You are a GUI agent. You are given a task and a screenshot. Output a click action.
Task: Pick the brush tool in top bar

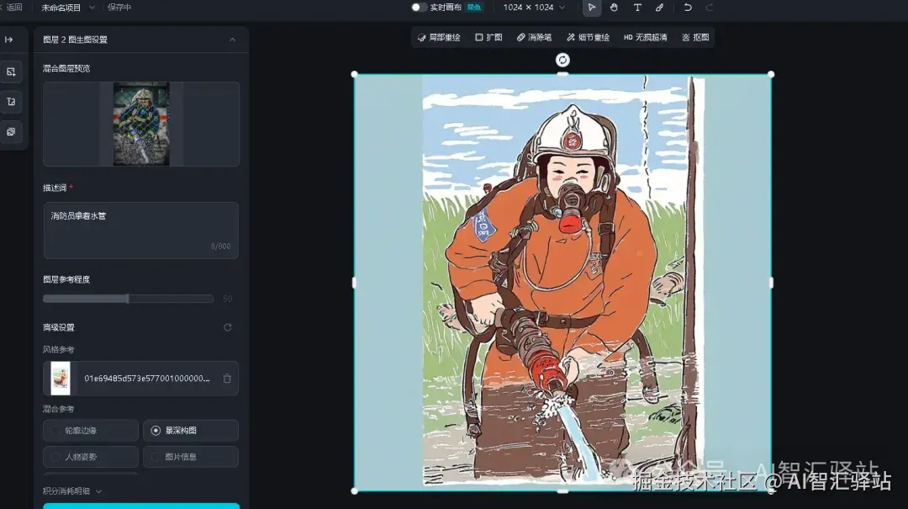click(660, 8)
